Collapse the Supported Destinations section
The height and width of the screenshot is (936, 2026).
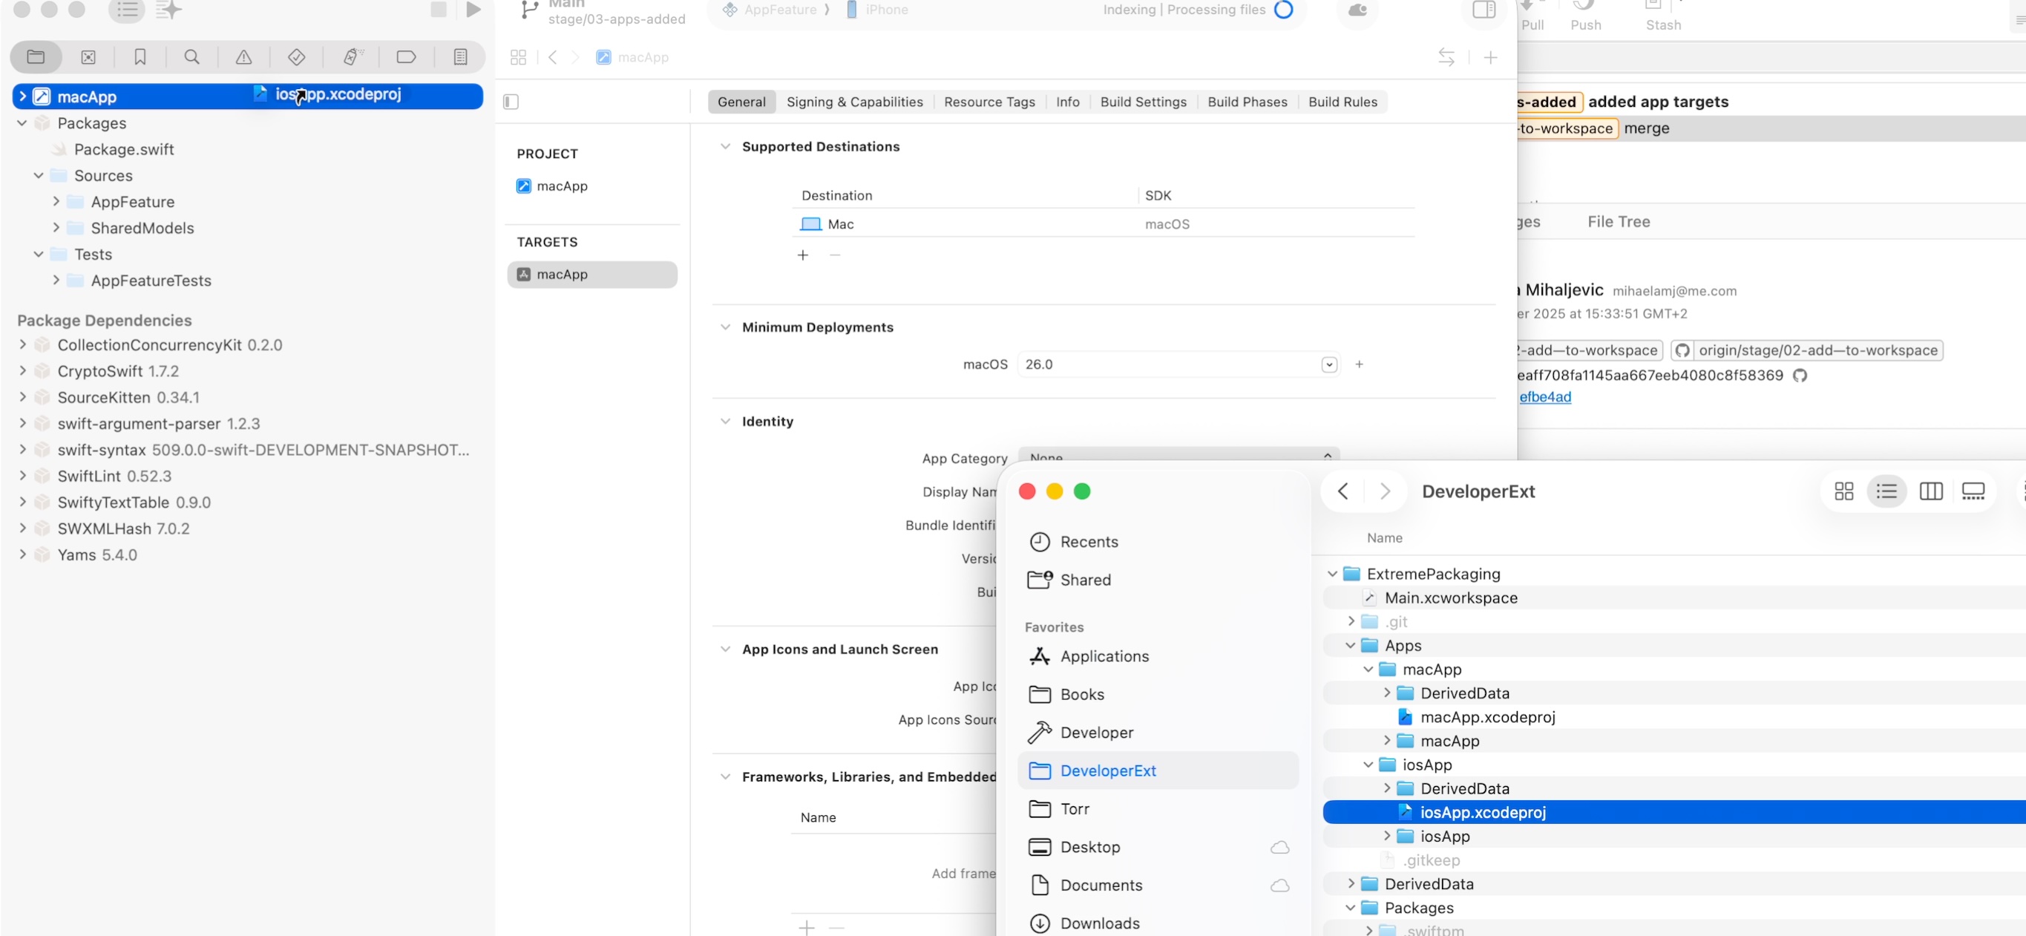click(x=725, y=146)
